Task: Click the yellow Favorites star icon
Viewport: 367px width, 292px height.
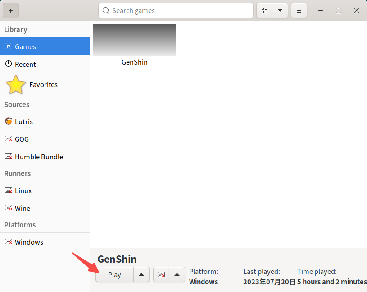Action: 16,85
